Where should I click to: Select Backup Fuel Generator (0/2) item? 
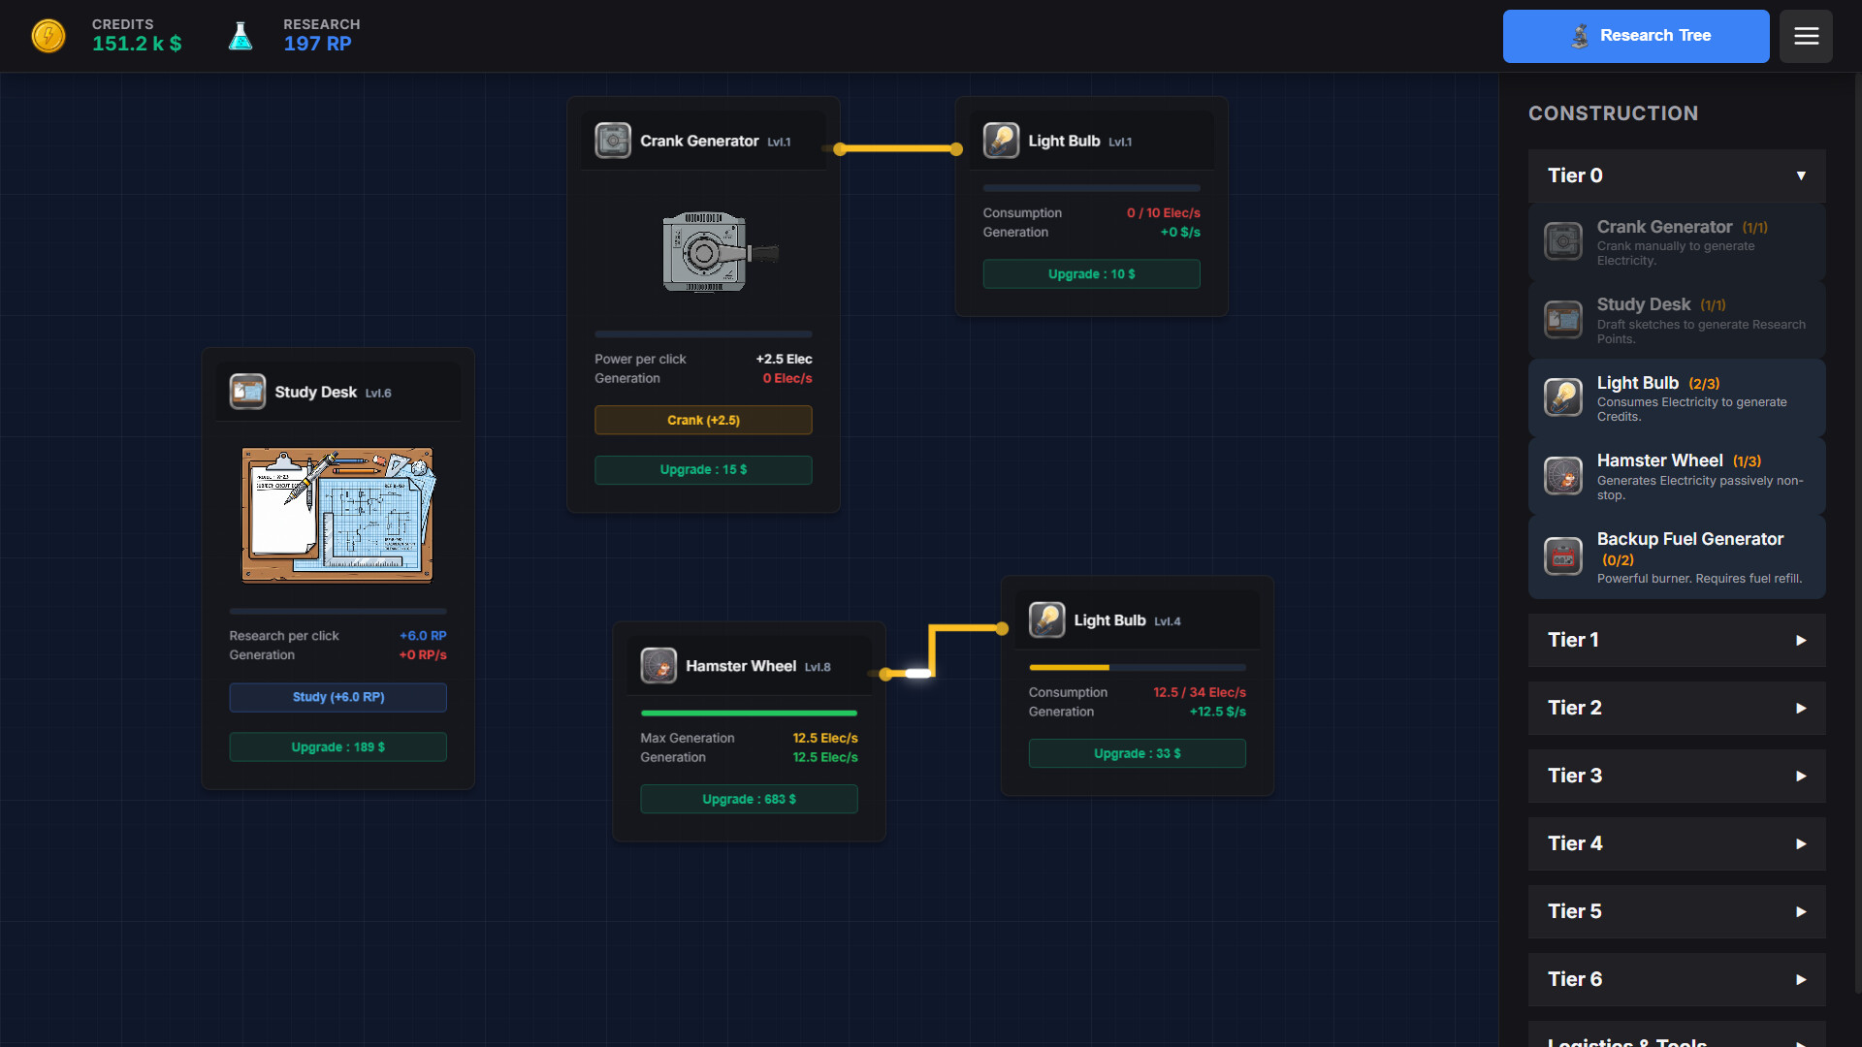click(1677, 557)
